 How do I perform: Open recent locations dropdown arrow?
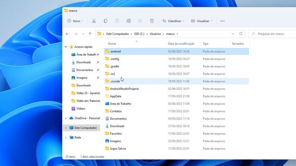(83, 34)
